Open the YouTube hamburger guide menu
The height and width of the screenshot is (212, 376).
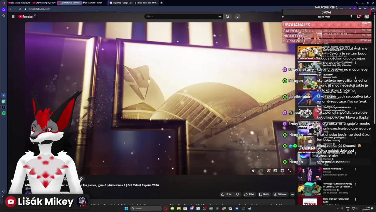click(x=13, y=16)
